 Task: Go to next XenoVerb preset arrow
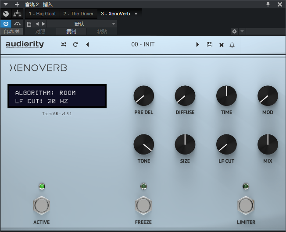pos(197,44)
